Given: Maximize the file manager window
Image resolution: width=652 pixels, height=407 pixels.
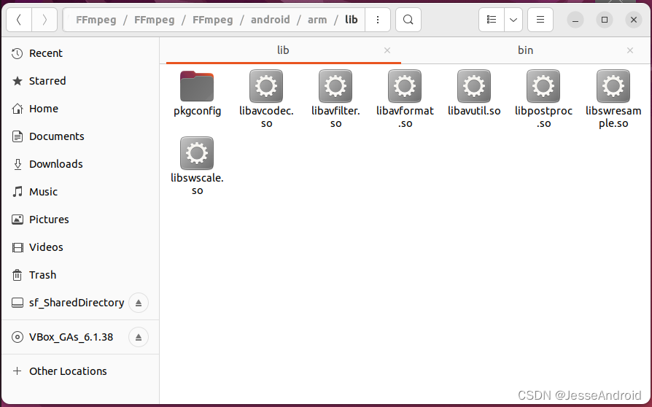Looking at the screenshot, I should tap(605, 20).
